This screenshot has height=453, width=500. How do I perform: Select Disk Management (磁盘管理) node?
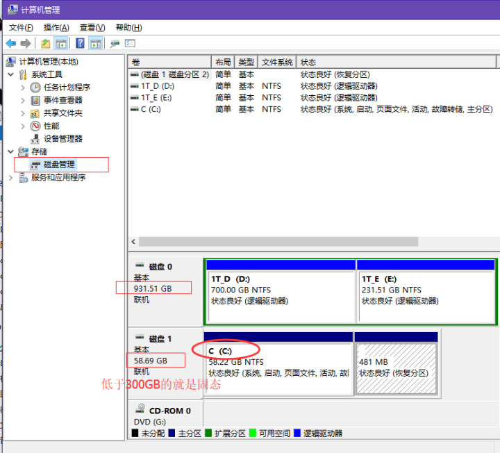tap(59, 165)
